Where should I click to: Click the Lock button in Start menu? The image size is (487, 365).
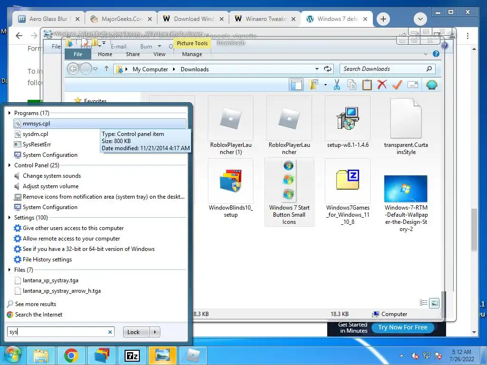pyautogui.click(x=136, y=332)
